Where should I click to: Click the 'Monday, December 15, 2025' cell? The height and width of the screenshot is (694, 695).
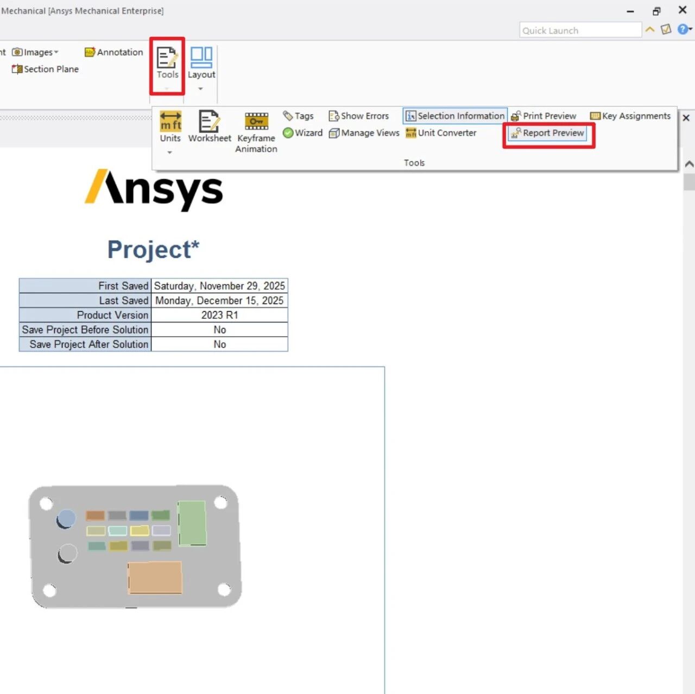[219, 300]
